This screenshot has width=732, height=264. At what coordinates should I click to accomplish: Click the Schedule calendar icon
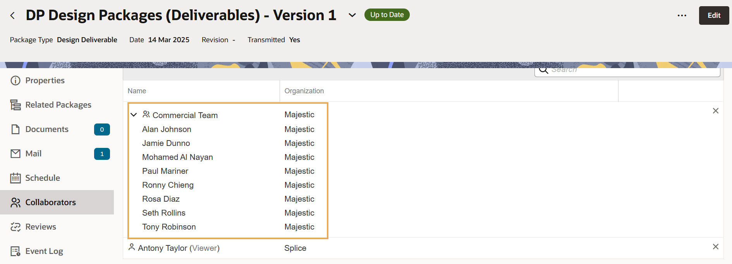click(x=15, y=178)
